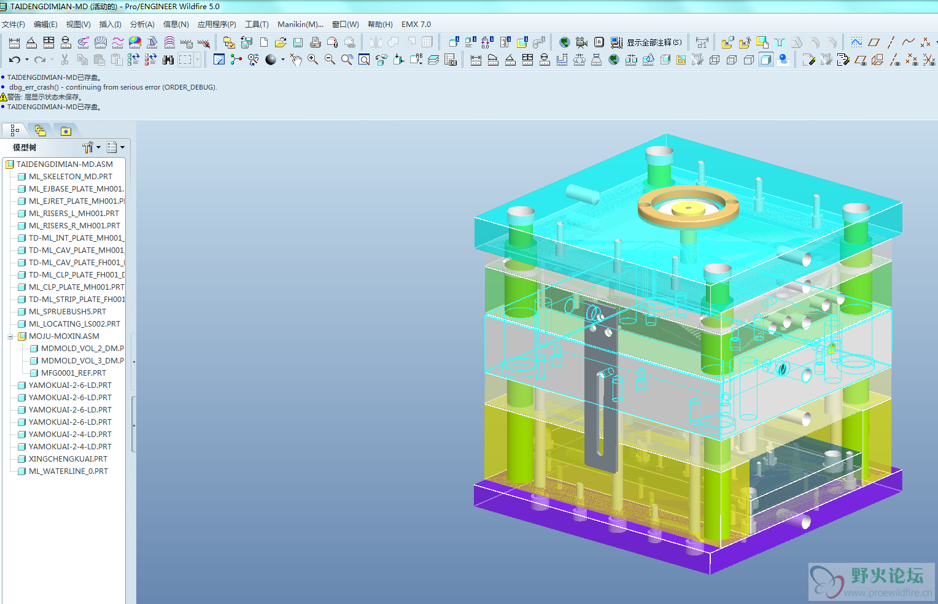Switch to the Favorites navigator tab
This screenshot has width=938, height=604.
[x=66, y=130]
